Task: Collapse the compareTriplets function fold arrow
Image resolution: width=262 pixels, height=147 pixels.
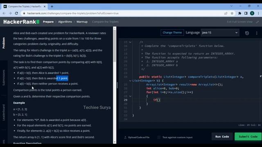Action: (x=130, y=81)
